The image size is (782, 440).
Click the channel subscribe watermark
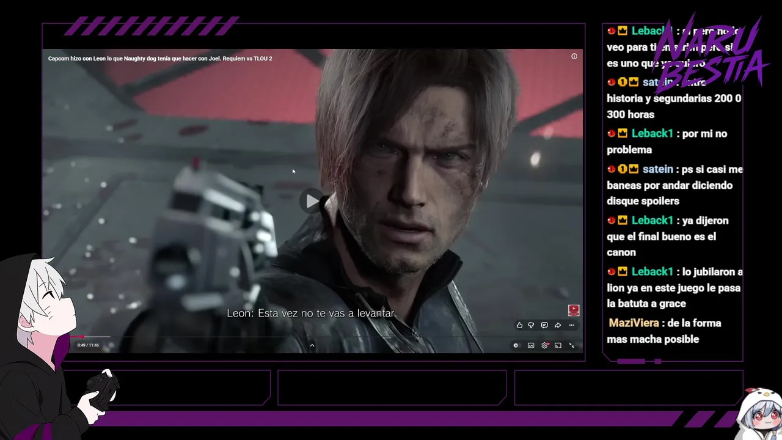pos(574,310)
